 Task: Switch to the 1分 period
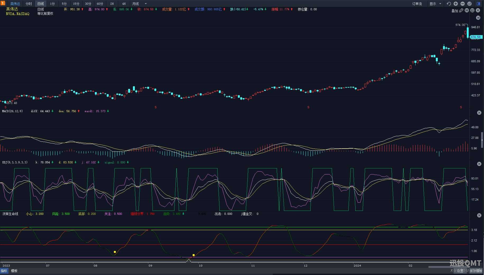[52, 4]
